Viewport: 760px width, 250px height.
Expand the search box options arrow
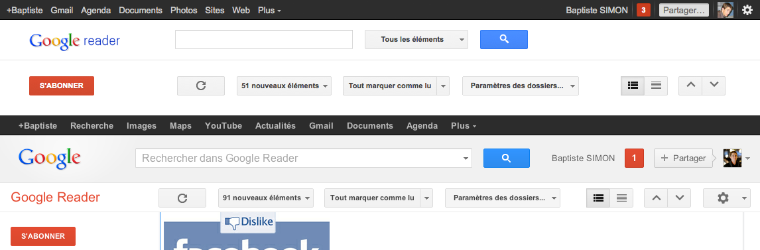coord(466,158)
